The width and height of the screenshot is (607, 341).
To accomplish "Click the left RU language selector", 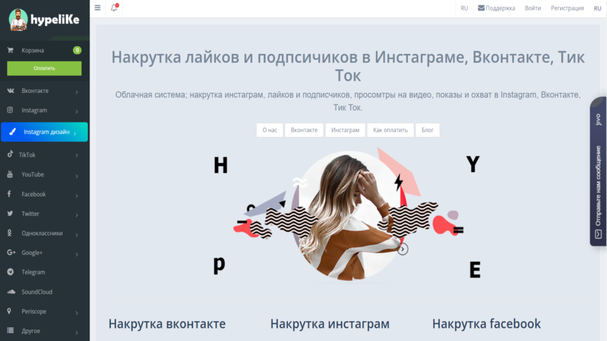I will point(464,8).
